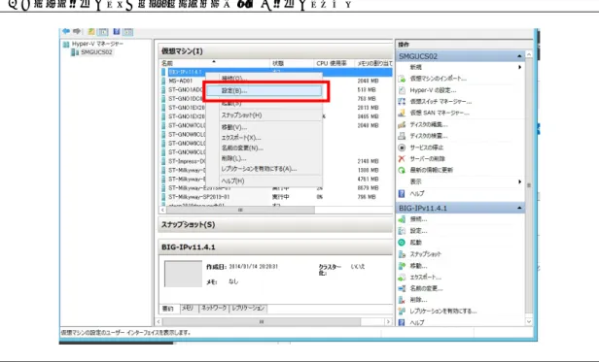Choose スナップショット(H) from the context menu
Viewport: 599px width, 362px height.
[x=241, y=115]
